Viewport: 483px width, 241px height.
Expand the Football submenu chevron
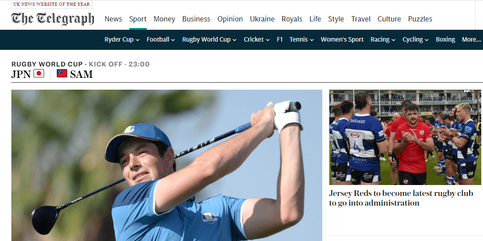click(x=173, y=40)
